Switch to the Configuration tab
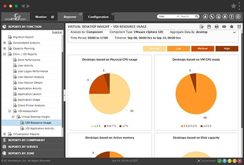244x165 pixels. pyautogui.click(x=98, y=17)
